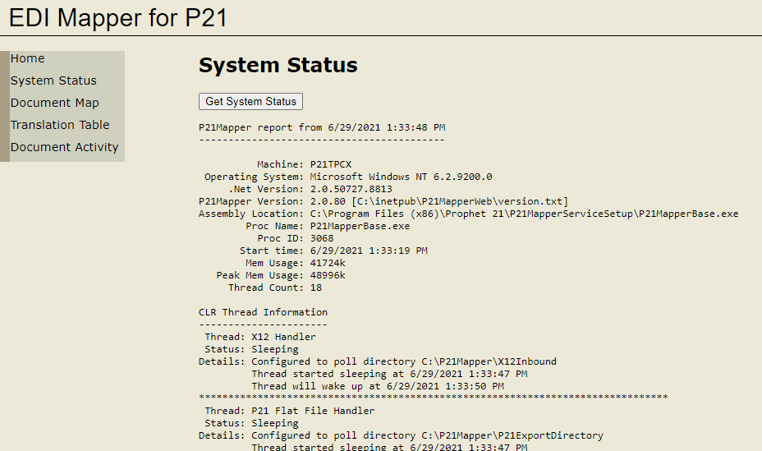Click the CLR Thread Information section header
Screen dimensions: 762x451
pyautogui.click(x=263, y=312)
